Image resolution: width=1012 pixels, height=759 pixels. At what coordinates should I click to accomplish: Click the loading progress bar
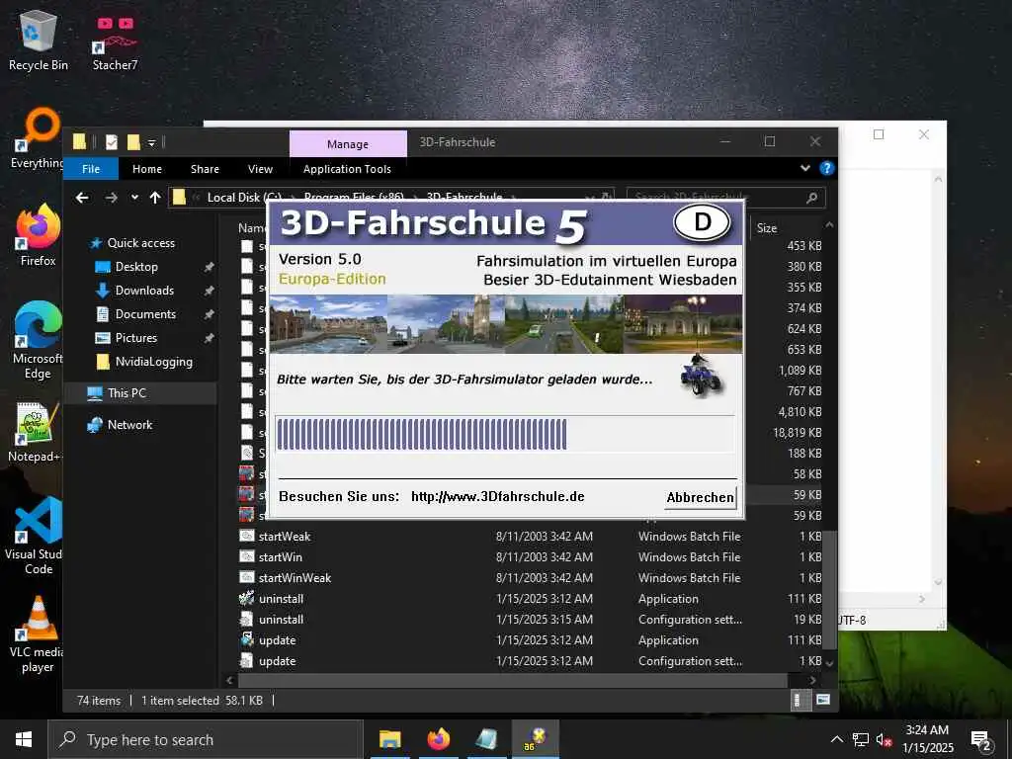pos(505,434)
